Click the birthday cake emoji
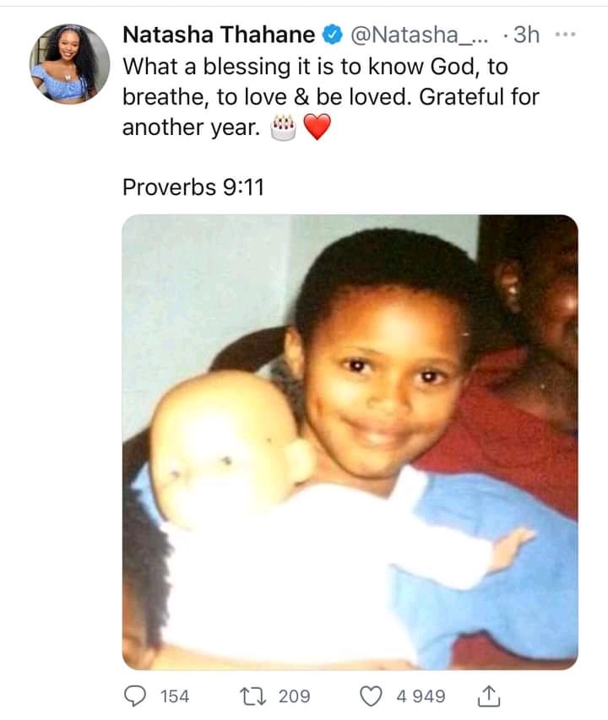608x720 pixels. [x=284, y=127]
